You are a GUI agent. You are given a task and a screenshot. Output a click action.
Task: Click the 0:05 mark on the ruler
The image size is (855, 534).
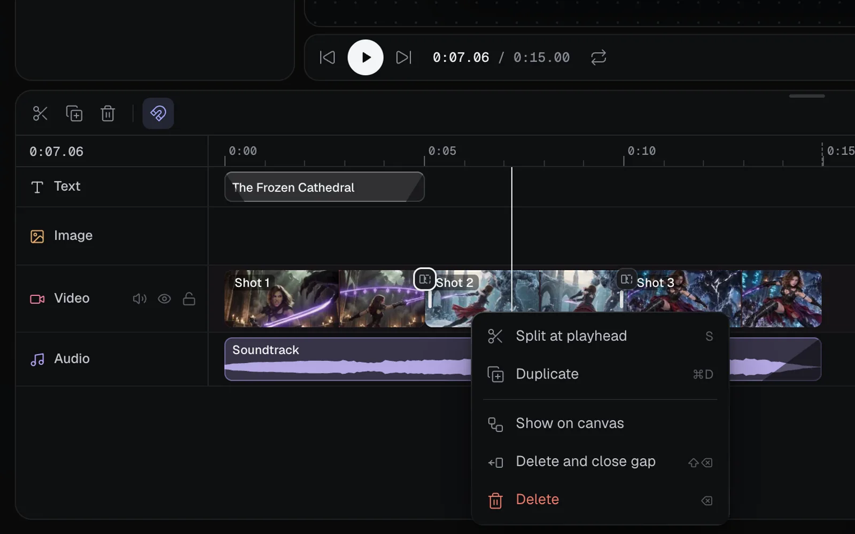coord(442,151)
